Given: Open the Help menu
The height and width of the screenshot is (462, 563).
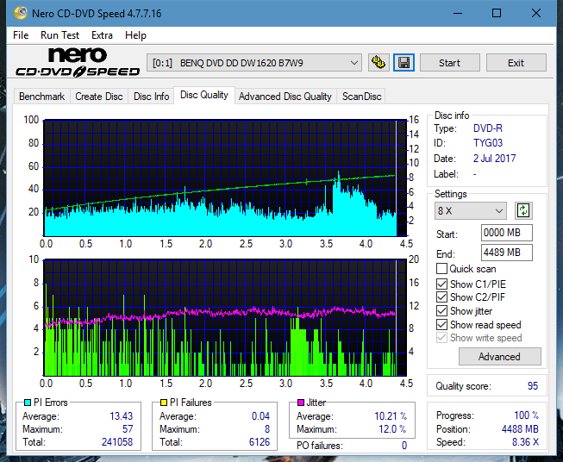Looking at the screenshot, I should pos(135,35).
